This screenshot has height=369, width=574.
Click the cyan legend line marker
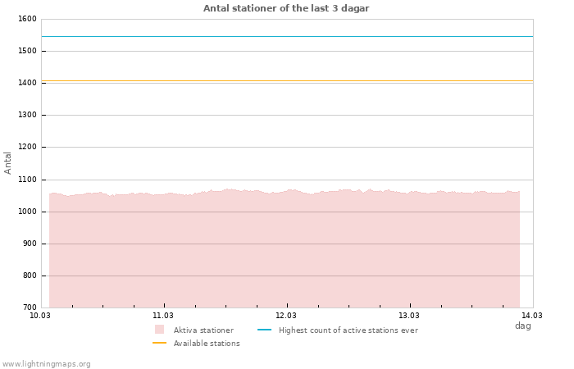pos(264,330)
